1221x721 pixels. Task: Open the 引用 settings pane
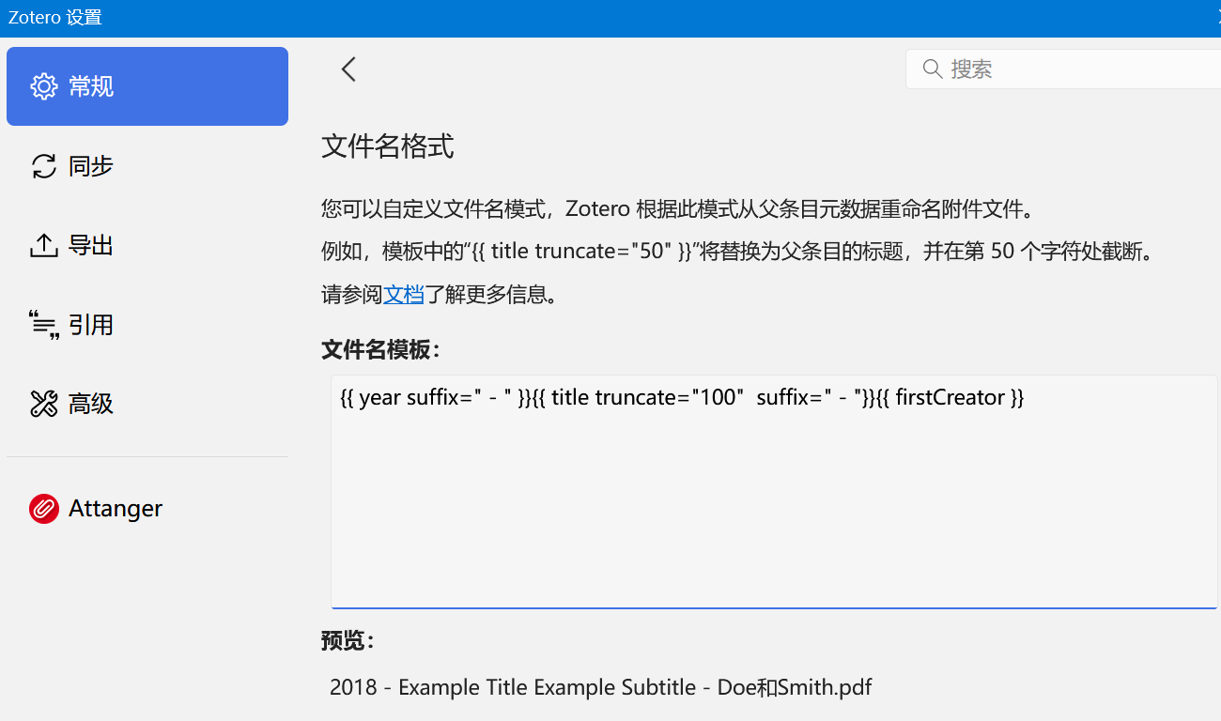[x=91, y=325]
